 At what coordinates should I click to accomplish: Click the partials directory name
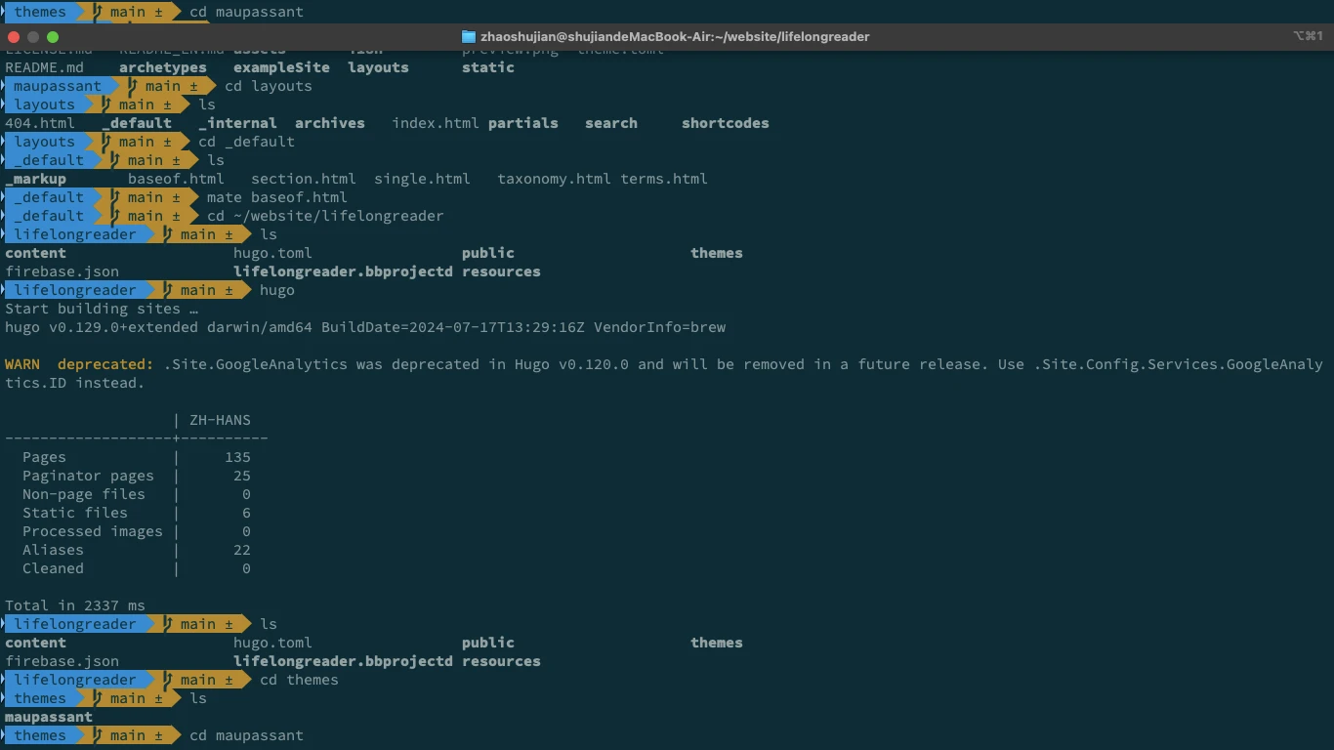coord(523,123)
